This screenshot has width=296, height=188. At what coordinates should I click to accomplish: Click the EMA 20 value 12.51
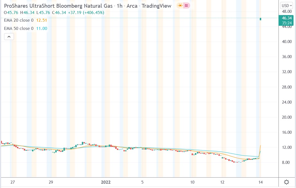tap(42, 20)
